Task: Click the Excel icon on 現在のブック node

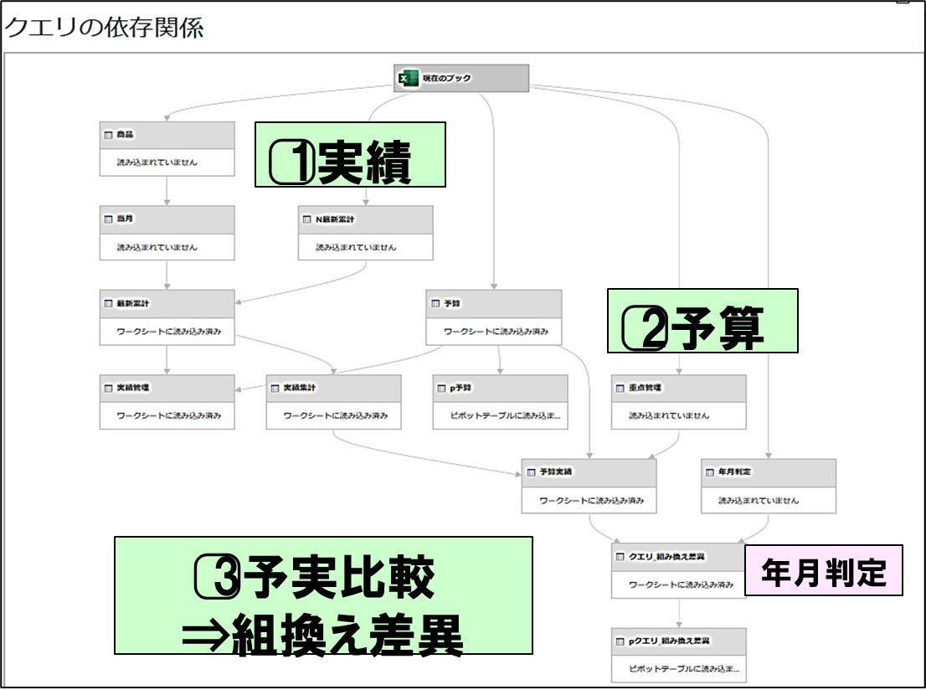Action: pyautogui.click(x=408, y=78)
